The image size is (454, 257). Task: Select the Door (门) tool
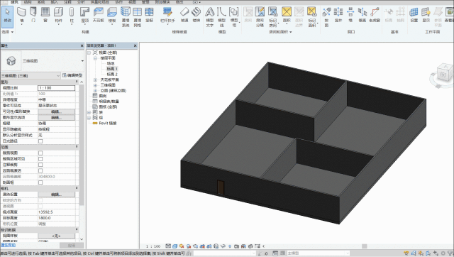pos(33,15)
